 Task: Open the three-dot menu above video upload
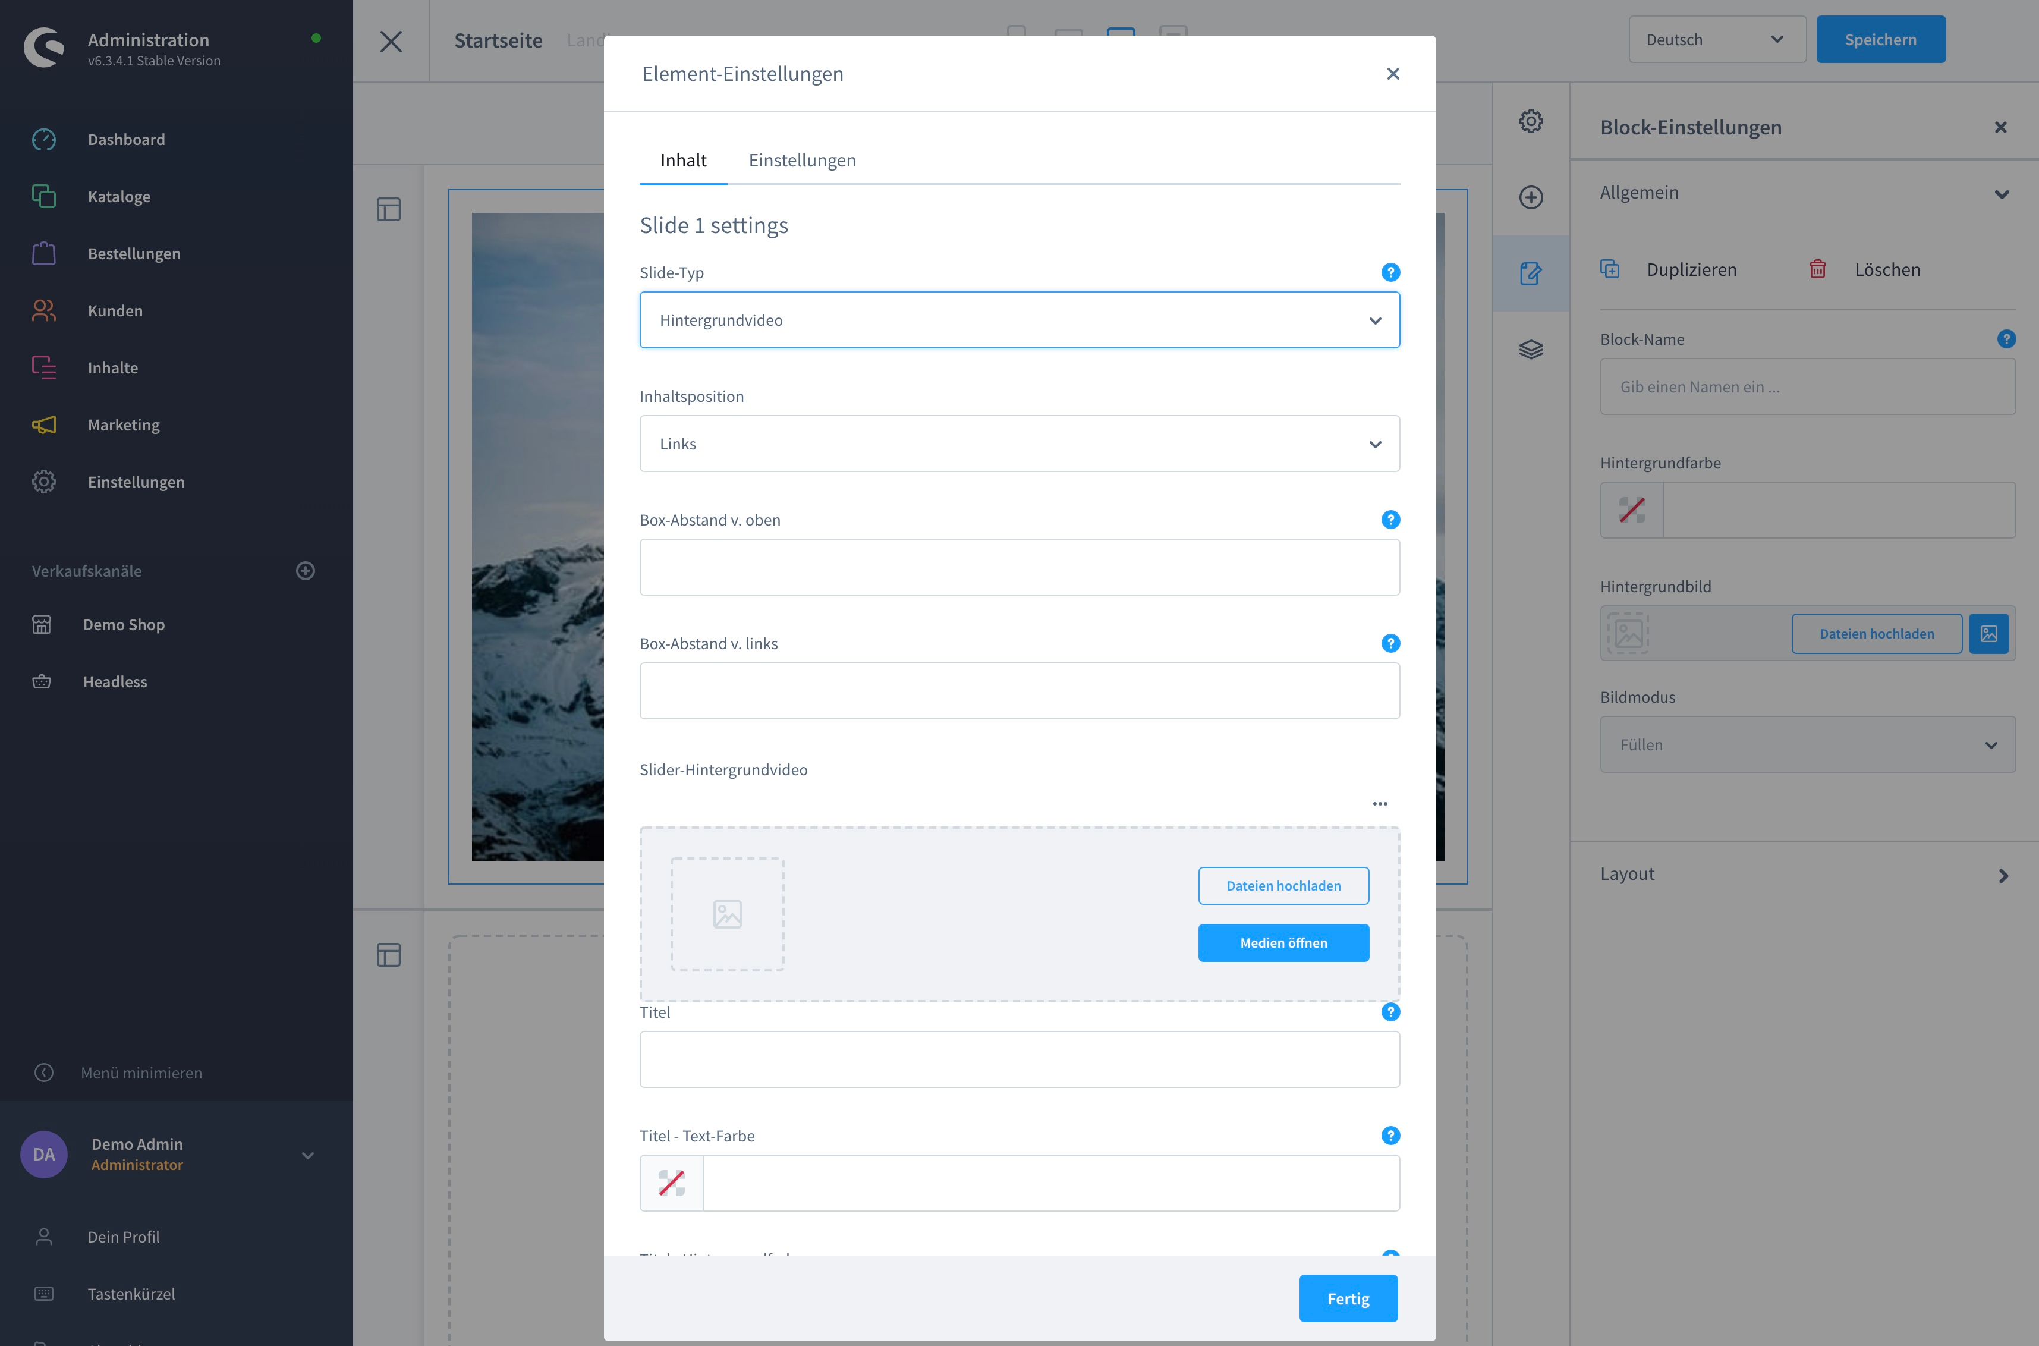pyautogui.click(x=1380, y=803)
